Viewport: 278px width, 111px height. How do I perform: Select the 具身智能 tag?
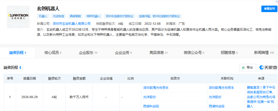point(75,16)
